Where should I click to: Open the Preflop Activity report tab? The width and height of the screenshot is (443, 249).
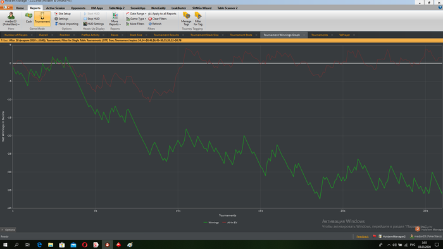click(90, 35)
